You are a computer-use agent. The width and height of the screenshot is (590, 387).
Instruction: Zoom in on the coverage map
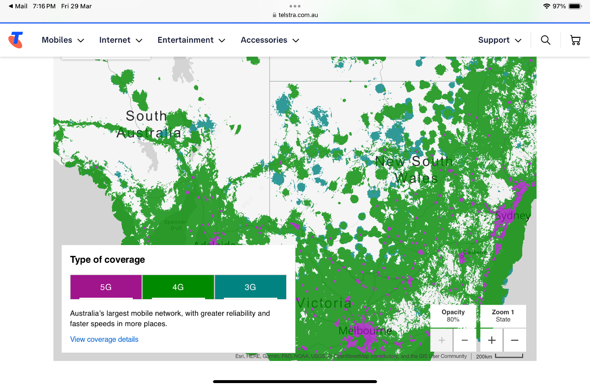(x=492, y=340)
